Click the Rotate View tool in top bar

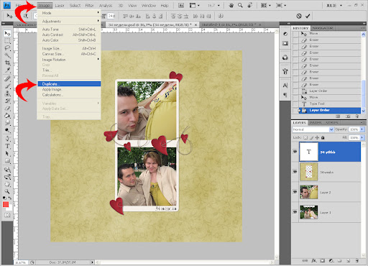tap(249, 5)
